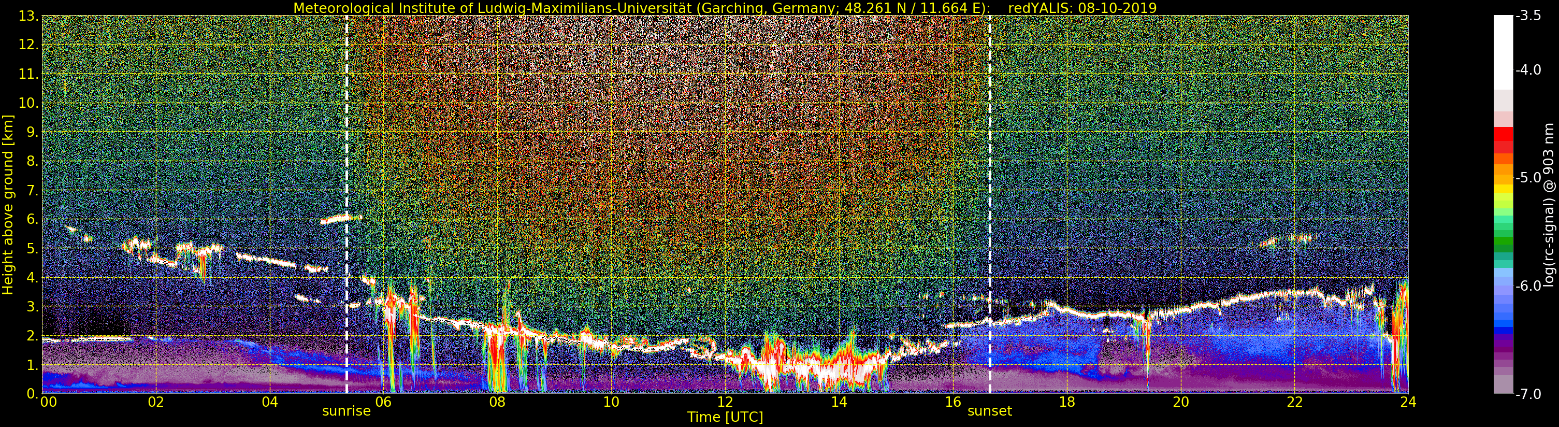Click the "log(rc-signal) @ 903 nm" colorbar label
The height and width of the screenshot is (427, 1559).
[1549, 205]
